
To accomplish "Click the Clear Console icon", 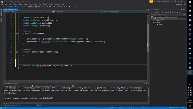I will [73, 86].
